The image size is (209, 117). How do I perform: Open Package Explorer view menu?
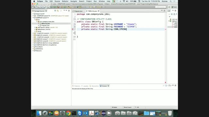(x=64, y=11)
